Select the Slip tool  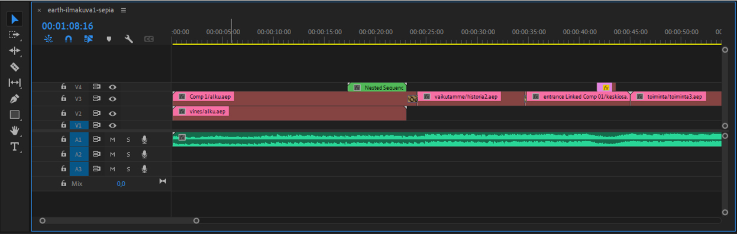[15, 83]
